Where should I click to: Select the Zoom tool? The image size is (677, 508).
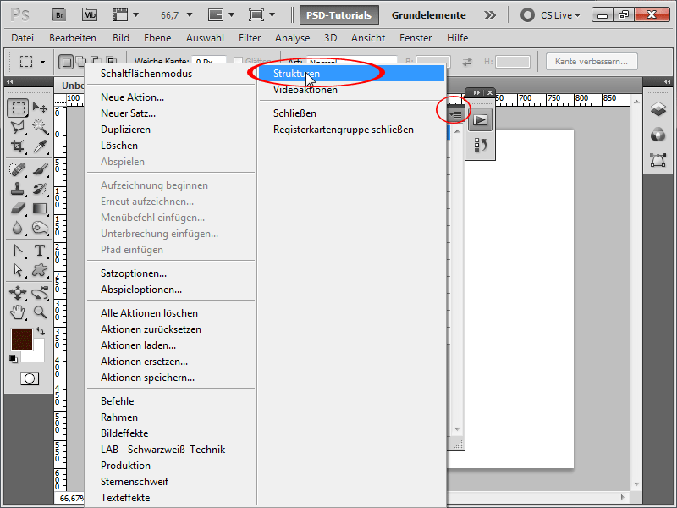tap(40, 312)
